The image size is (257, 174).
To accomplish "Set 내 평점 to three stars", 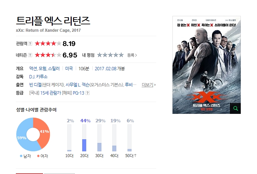I will (110, 55).
